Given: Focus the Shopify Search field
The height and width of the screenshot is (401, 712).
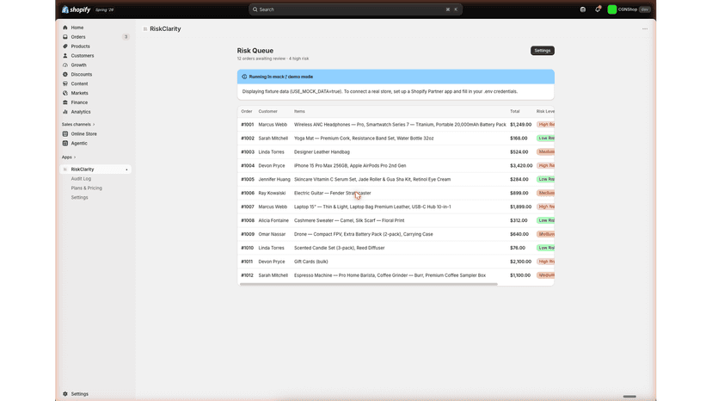Looking at the screenshot, I should pyautogui.click(x=355, y=9).
